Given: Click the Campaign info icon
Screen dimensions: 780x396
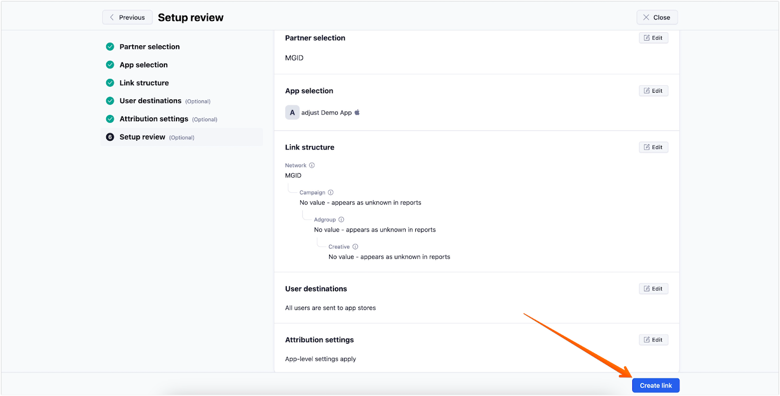Looking at the screenshot, I should tap(331, 192).
